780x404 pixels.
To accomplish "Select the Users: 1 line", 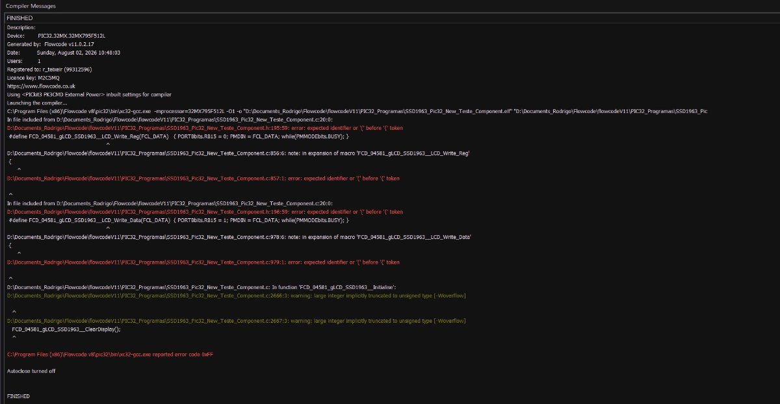I will (x=24, y=60).
